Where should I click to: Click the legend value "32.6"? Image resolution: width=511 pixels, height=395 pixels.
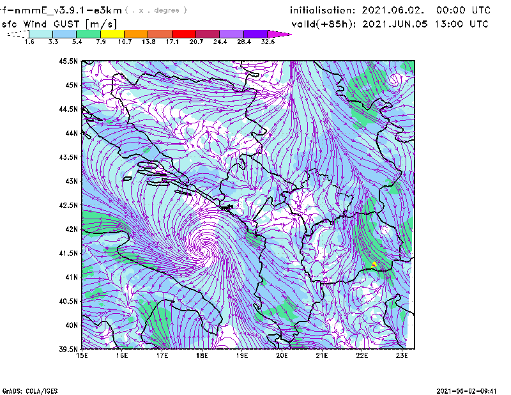point(268,42)
